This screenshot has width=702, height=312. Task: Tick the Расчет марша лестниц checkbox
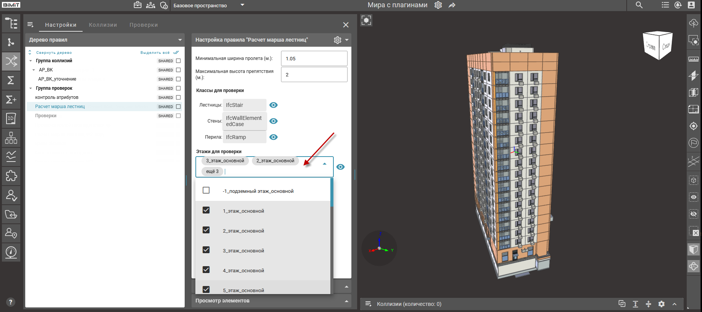pos(178,107)
